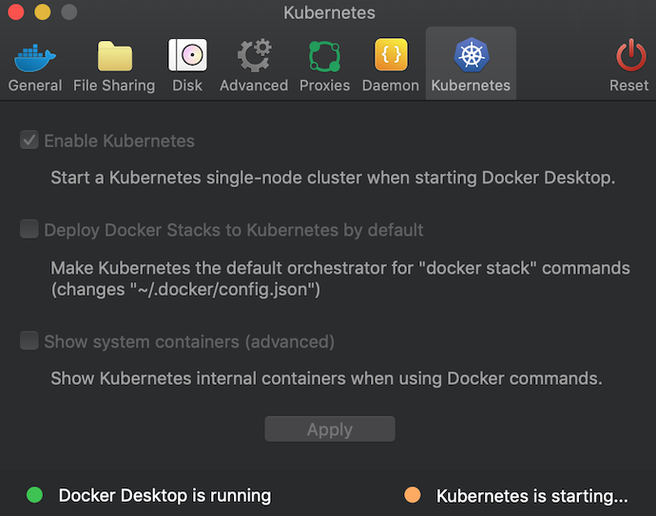
Task: Select the Proxies icon
Action: coord(324,56)
